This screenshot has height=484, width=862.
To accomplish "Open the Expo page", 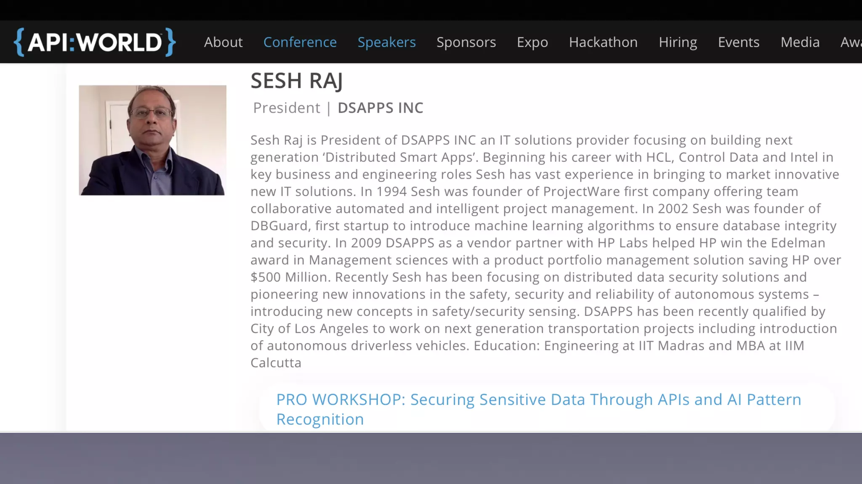I will point(532,42).
